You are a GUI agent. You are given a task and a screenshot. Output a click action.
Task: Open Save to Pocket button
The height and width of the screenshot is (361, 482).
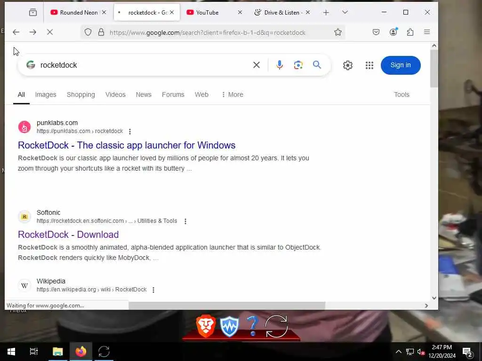[x=376, y=32]
